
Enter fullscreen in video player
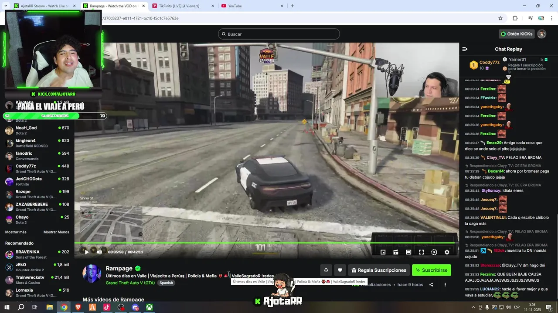(421, 252)
